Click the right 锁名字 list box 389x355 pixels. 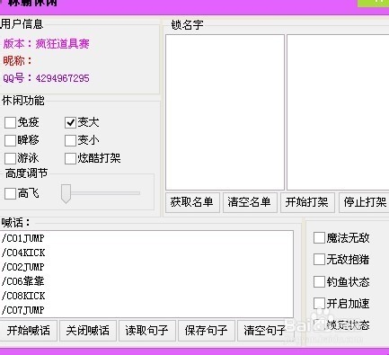[x=338, y=112]
